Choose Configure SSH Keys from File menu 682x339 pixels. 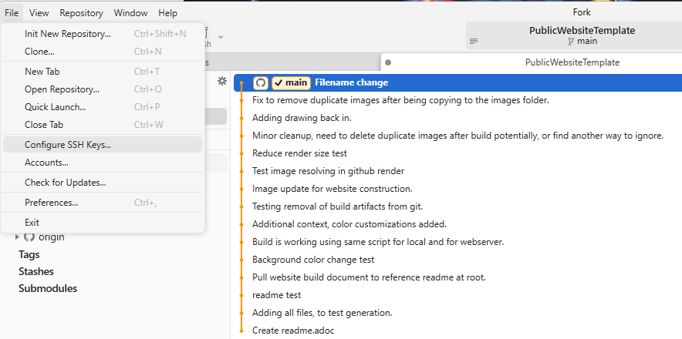pyautogui.click(x=68, y=144)
